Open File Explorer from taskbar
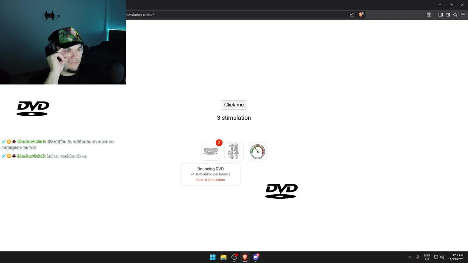 pos(223,257)
